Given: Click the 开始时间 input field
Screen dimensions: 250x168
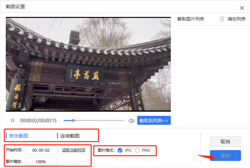Looking at the screenshot, I should pyautogui.click(x=41, y=150).
